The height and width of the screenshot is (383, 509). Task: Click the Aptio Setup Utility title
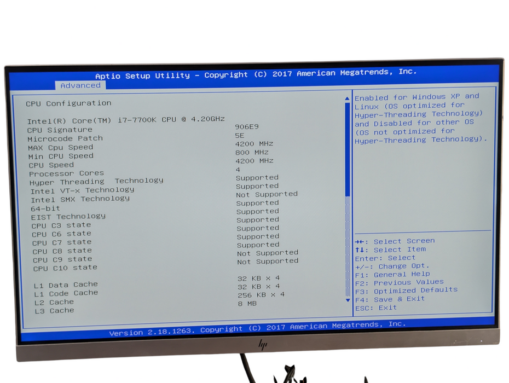(x=256, y=74)
